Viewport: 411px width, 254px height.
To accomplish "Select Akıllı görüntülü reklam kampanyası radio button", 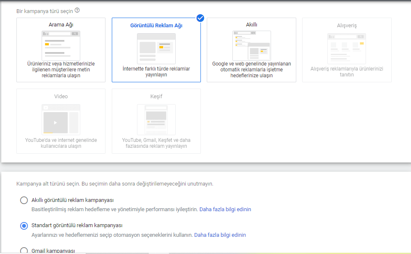I will (24, 200).
